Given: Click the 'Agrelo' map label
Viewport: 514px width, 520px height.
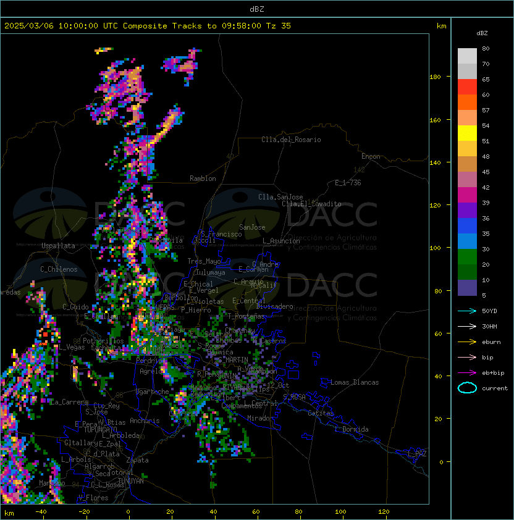Looking at the screenshot, I should click(151, 371).
